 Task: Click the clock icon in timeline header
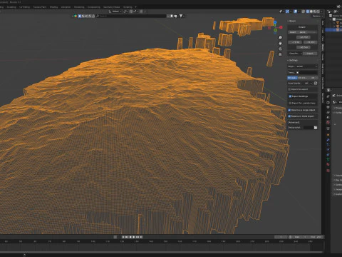pyautogui.click(x=290, y=237)
